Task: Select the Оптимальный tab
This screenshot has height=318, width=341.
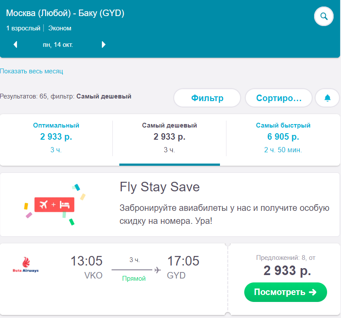Action: [x=56, y=138]
